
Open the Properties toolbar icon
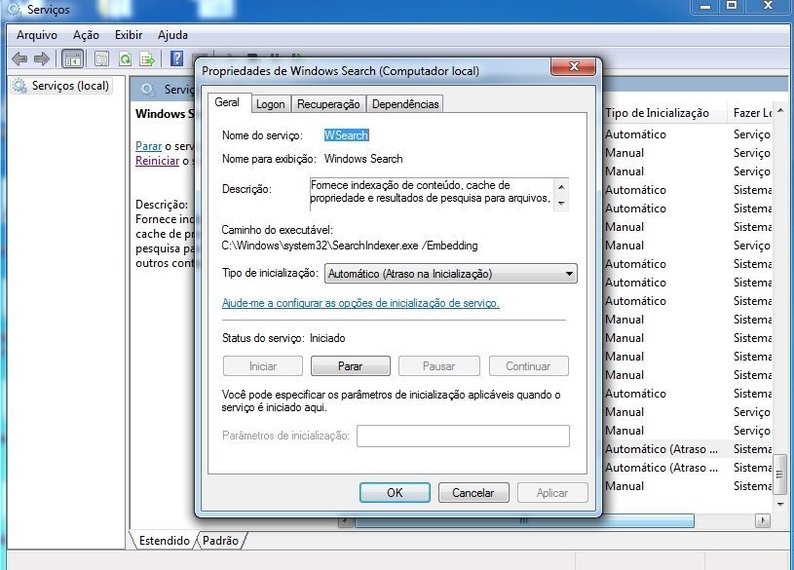[x=101, y=59]
